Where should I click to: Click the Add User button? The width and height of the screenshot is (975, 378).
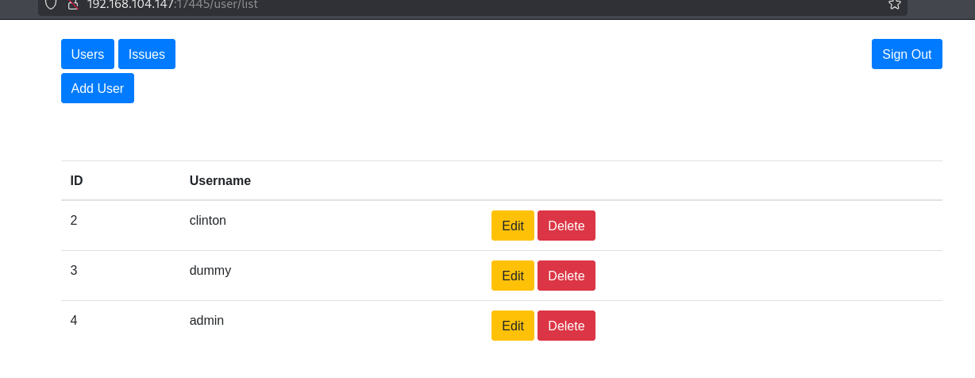98,88
